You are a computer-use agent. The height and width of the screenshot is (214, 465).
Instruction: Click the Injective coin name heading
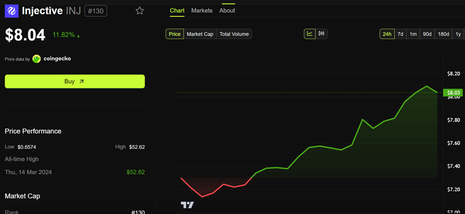42,11
